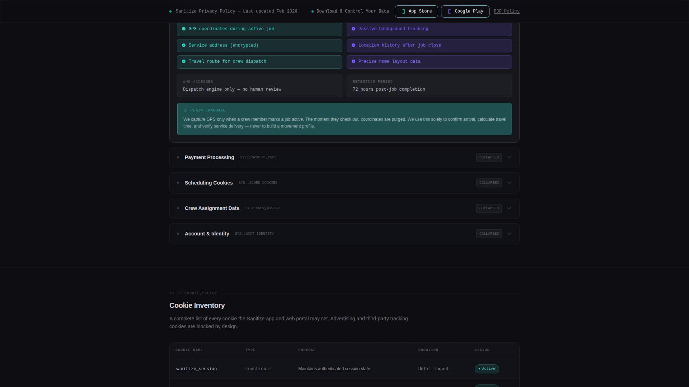Click the Cookie Inventory heading

tap(197, 305)
